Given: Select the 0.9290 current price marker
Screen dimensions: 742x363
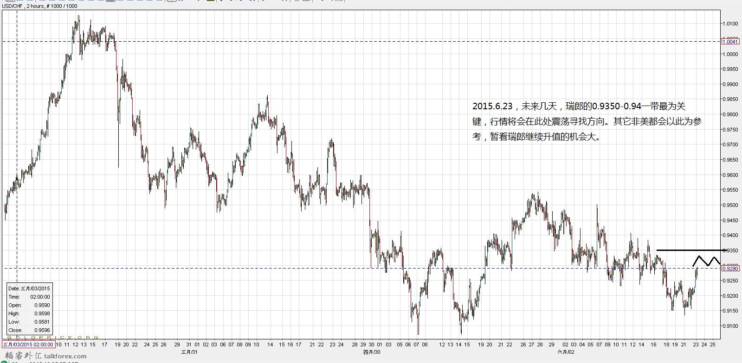Looking at the screenshot, I should (x=730, y=268).
